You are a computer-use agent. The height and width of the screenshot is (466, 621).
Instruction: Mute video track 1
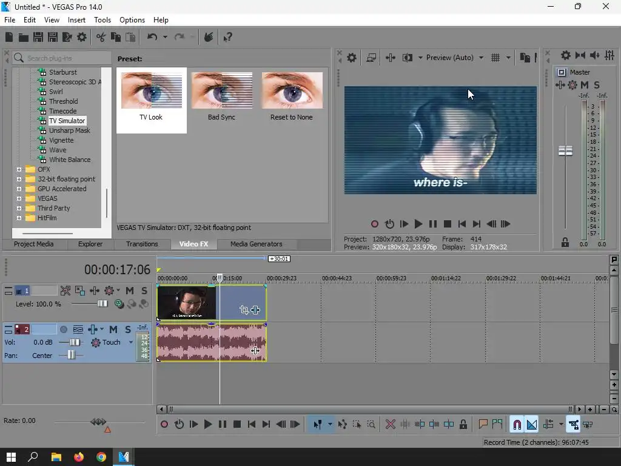[130, 291]
